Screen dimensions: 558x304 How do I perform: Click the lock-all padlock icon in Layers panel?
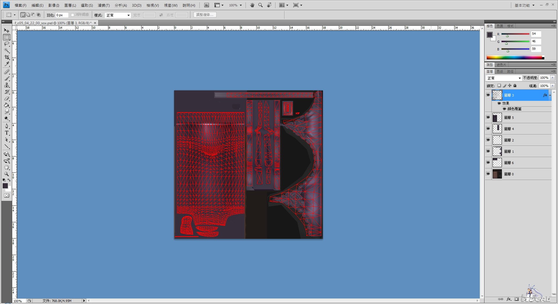515,86
